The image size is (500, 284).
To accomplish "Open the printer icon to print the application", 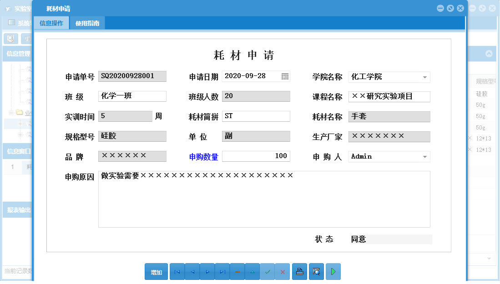I will pos(299,271).
